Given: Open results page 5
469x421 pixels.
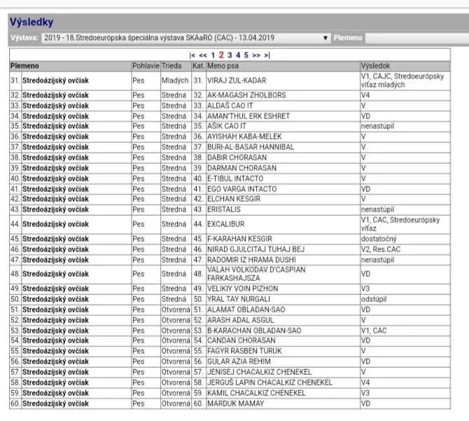Looking at the screenshot, I should click(246, 55).
